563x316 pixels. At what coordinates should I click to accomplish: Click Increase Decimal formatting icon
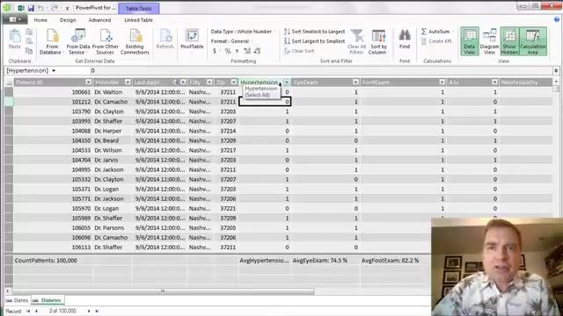click(x=247, y=51)
